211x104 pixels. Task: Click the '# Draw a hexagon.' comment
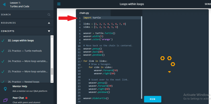(x=100, y=64)
